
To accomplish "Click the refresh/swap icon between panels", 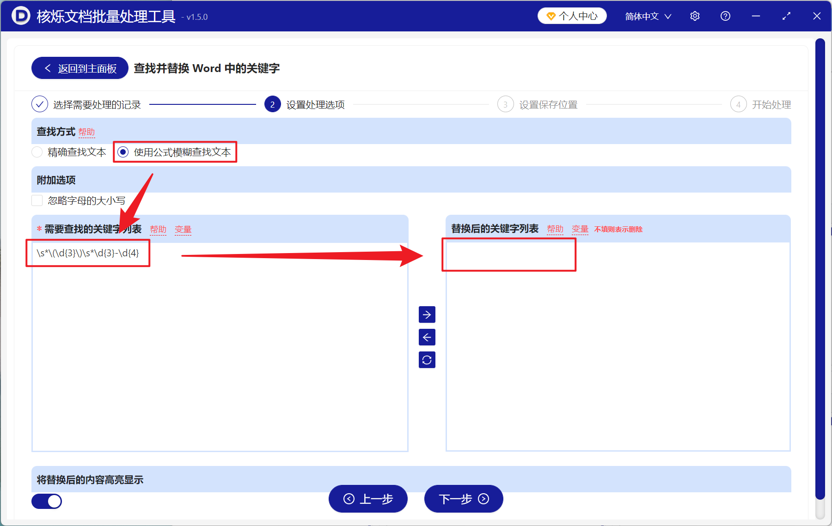I will click(427, 360).
